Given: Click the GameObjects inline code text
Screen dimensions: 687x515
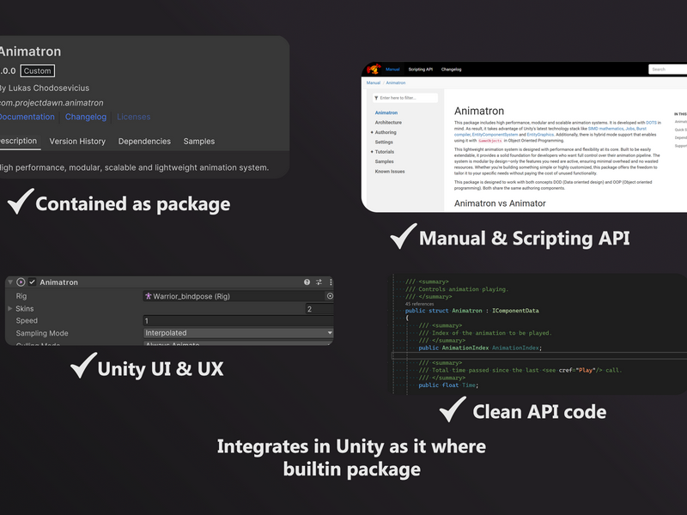Looking at the screenshot, I should pos(489,141).
